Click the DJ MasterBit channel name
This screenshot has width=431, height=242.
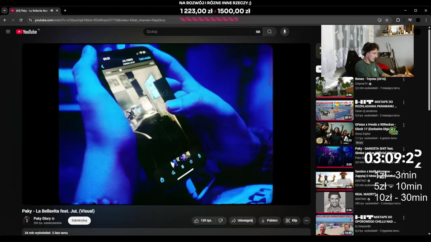coord(363,226)
